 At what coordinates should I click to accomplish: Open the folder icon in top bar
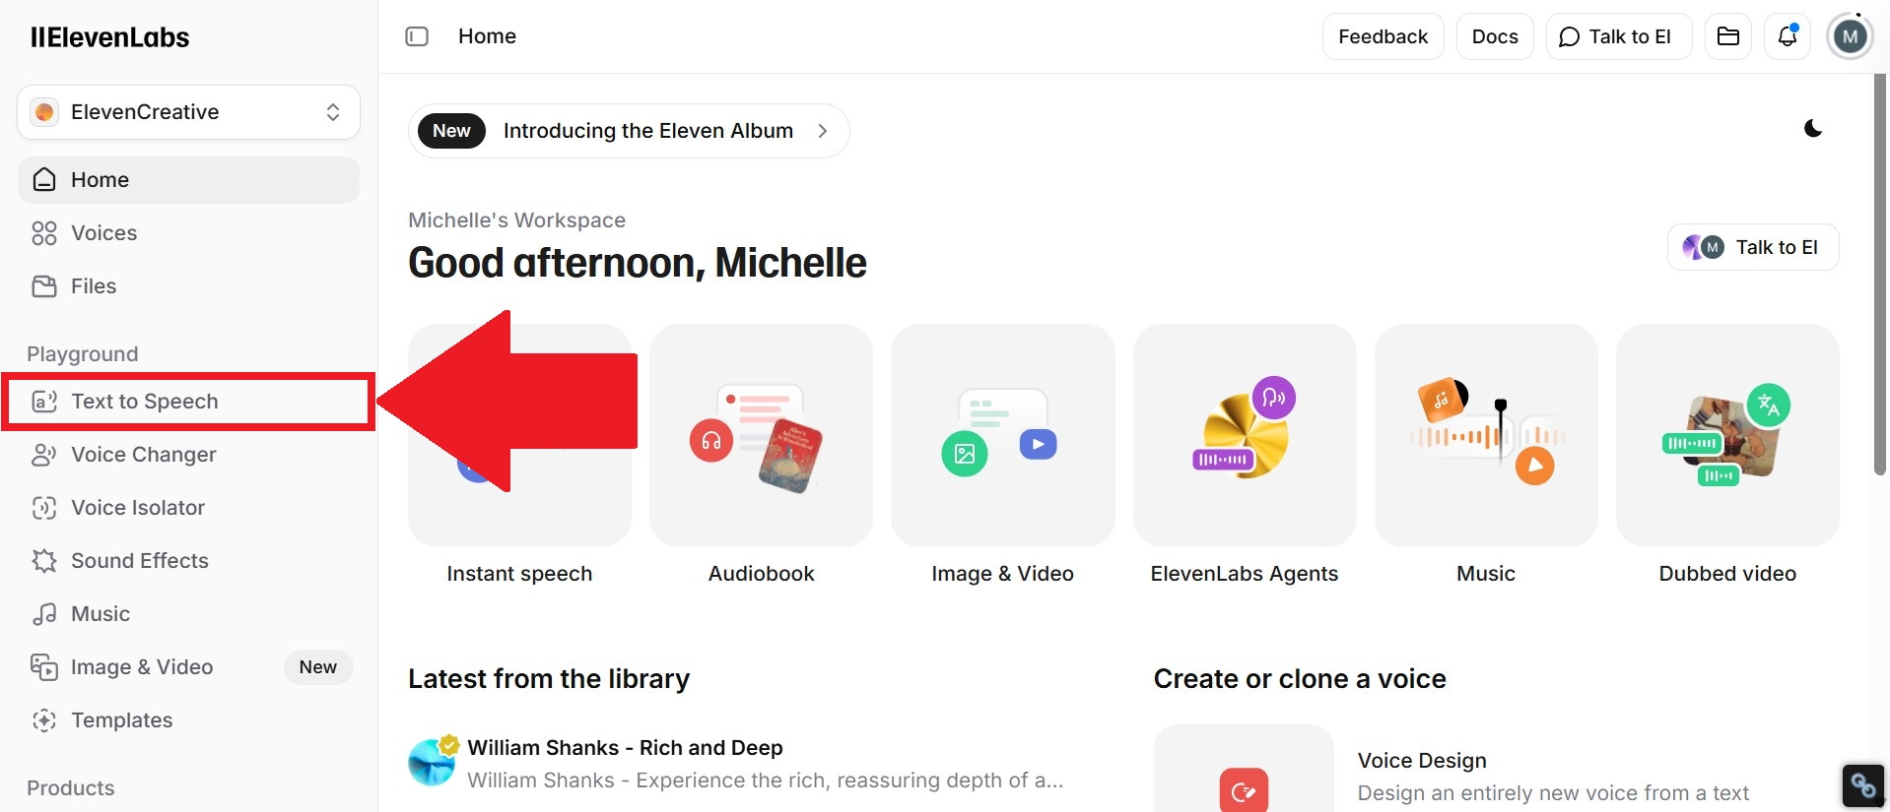[x=1728, y=36]
